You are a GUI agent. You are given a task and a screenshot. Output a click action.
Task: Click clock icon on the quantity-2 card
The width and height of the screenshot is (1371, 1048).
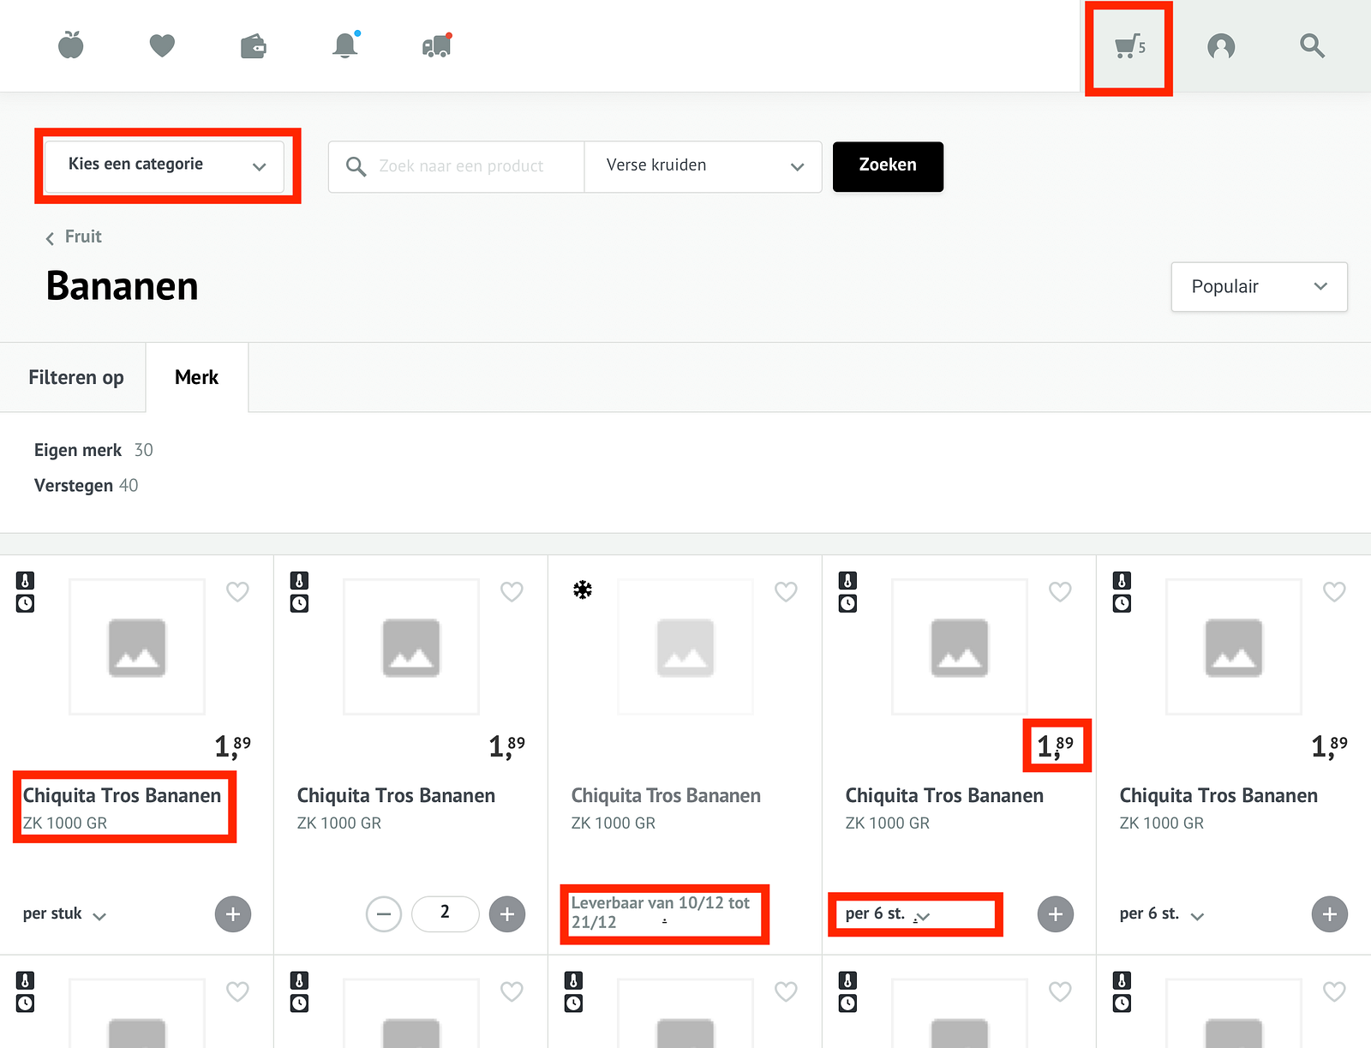300,603
